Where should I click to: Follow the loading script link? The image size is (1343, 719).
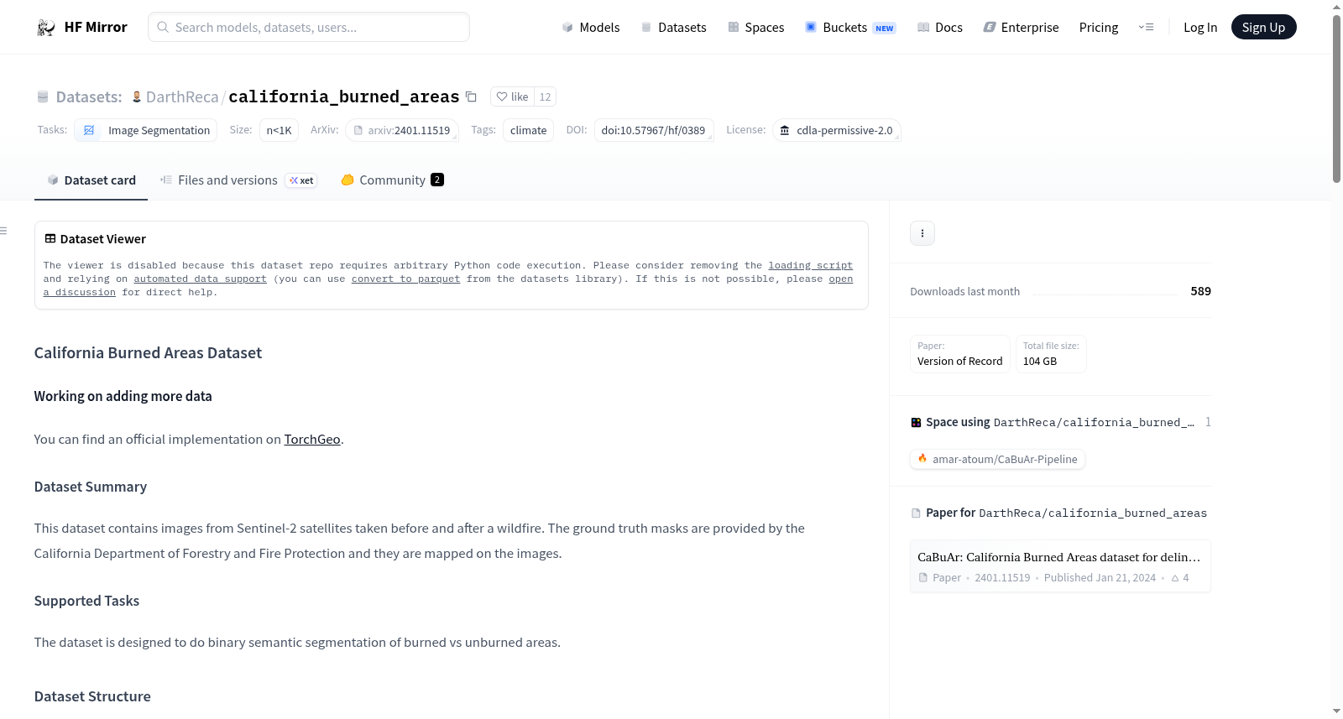tap(810, 265)
